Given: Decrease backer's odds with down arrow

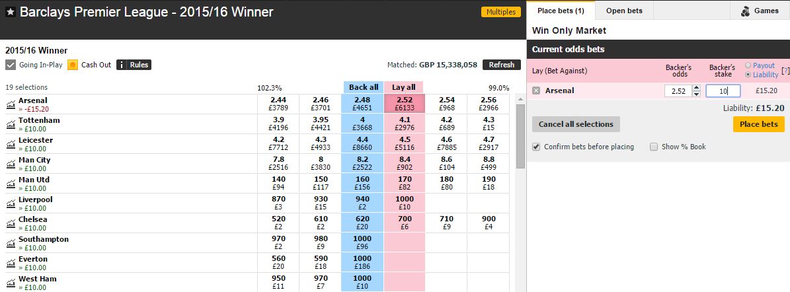Looking at the screenshot, I should pyautogui.click(x=696, y=94).
